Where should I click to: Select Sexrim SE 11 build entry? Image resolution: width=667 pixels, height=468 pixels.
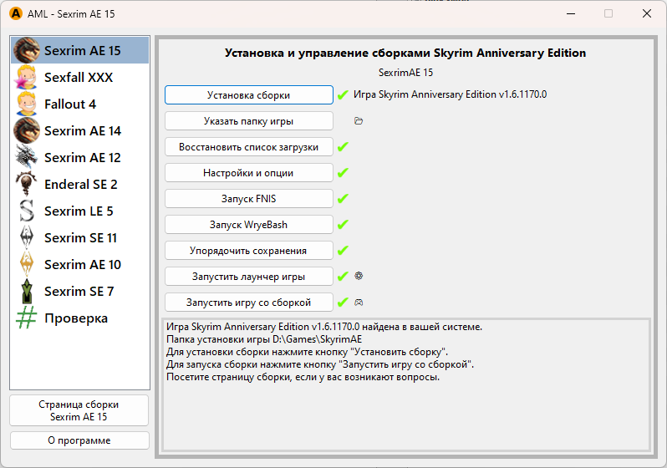[80, 238]
